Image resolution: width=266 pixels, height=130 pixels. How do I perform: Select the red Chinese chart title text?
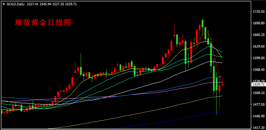point(43,23)
